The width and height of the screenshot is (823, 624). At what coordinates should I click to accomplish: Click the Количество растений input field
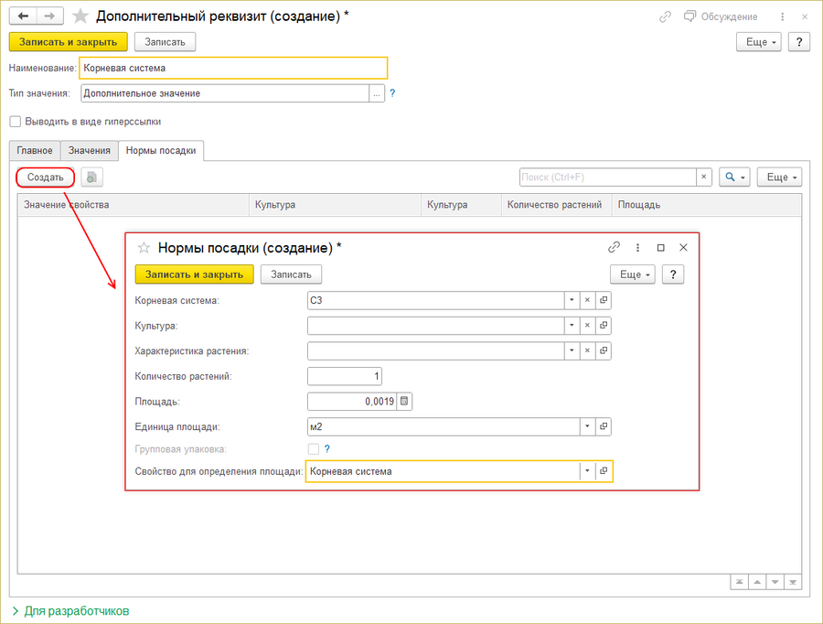pyautogui.click(x=345, y=376)
